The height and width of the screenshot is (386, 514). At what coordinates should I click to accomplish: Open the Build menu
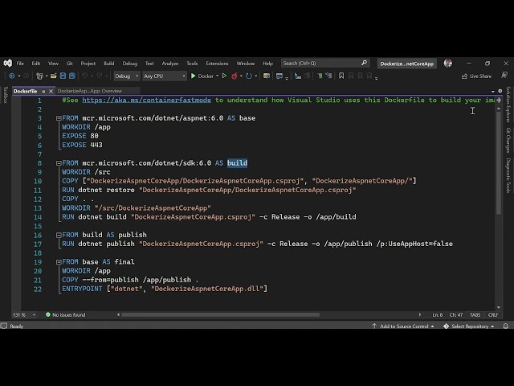[x=109, y=64]
